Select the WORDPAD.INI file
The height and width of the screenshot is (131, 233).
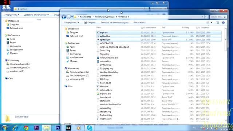pos(106,43)
